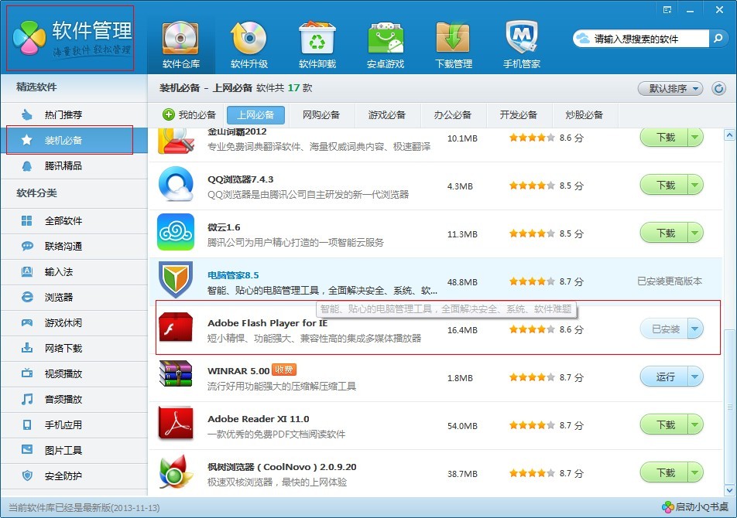Switch to the 网购必备 tab

tap(321, 115)
